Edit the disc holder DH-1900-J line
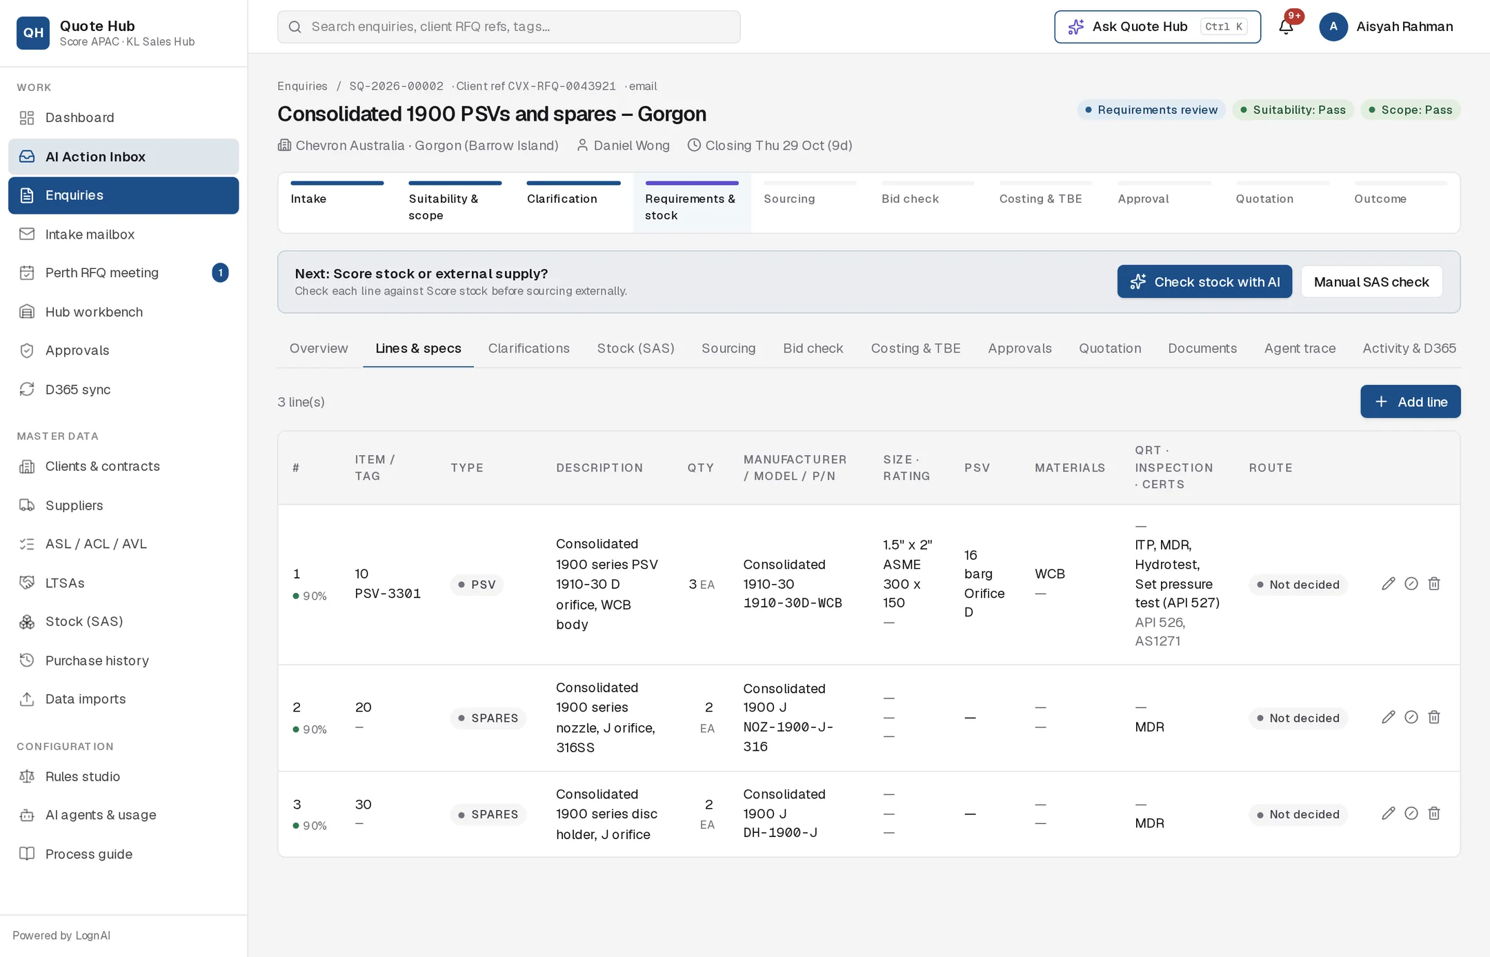The image size is (1490, 957). 1389,814
